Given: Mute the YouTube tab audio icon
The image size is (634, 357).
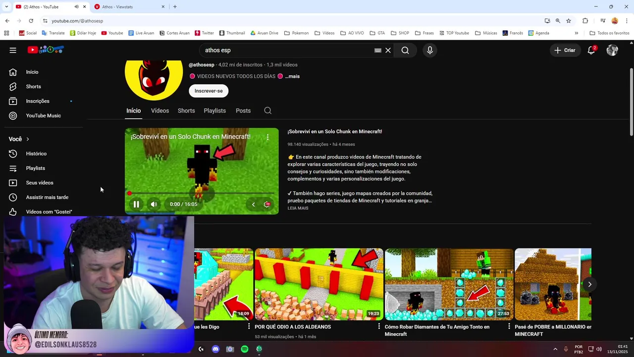Looking at the screenshot, I should 76,7.
